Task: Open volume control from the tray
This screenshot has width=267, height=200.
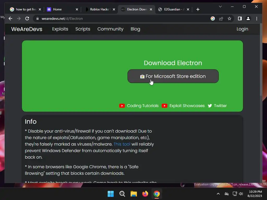Action: pos(241,194)
